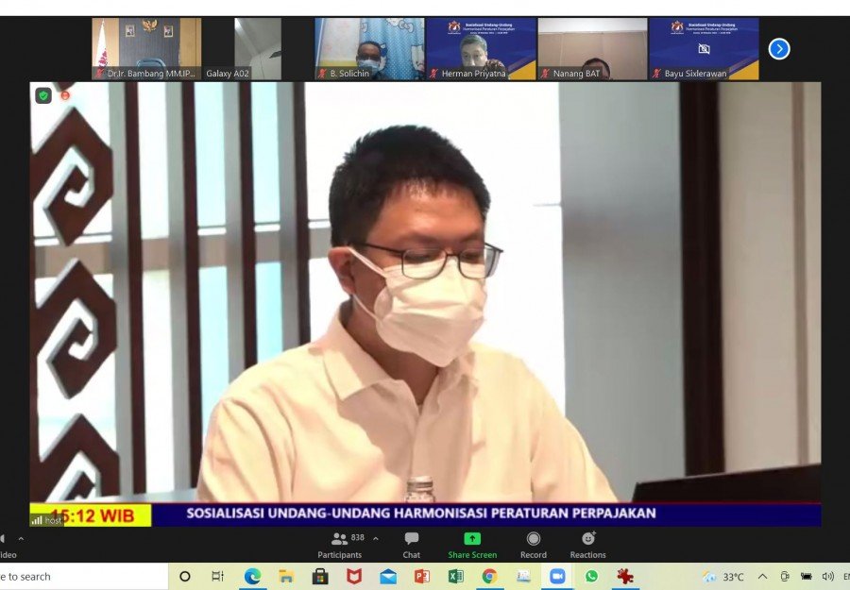The width and height of the screenshot is (850, 590).
Task: Select B. Solichin's video thumbnail
Action: tap(369, 49)
